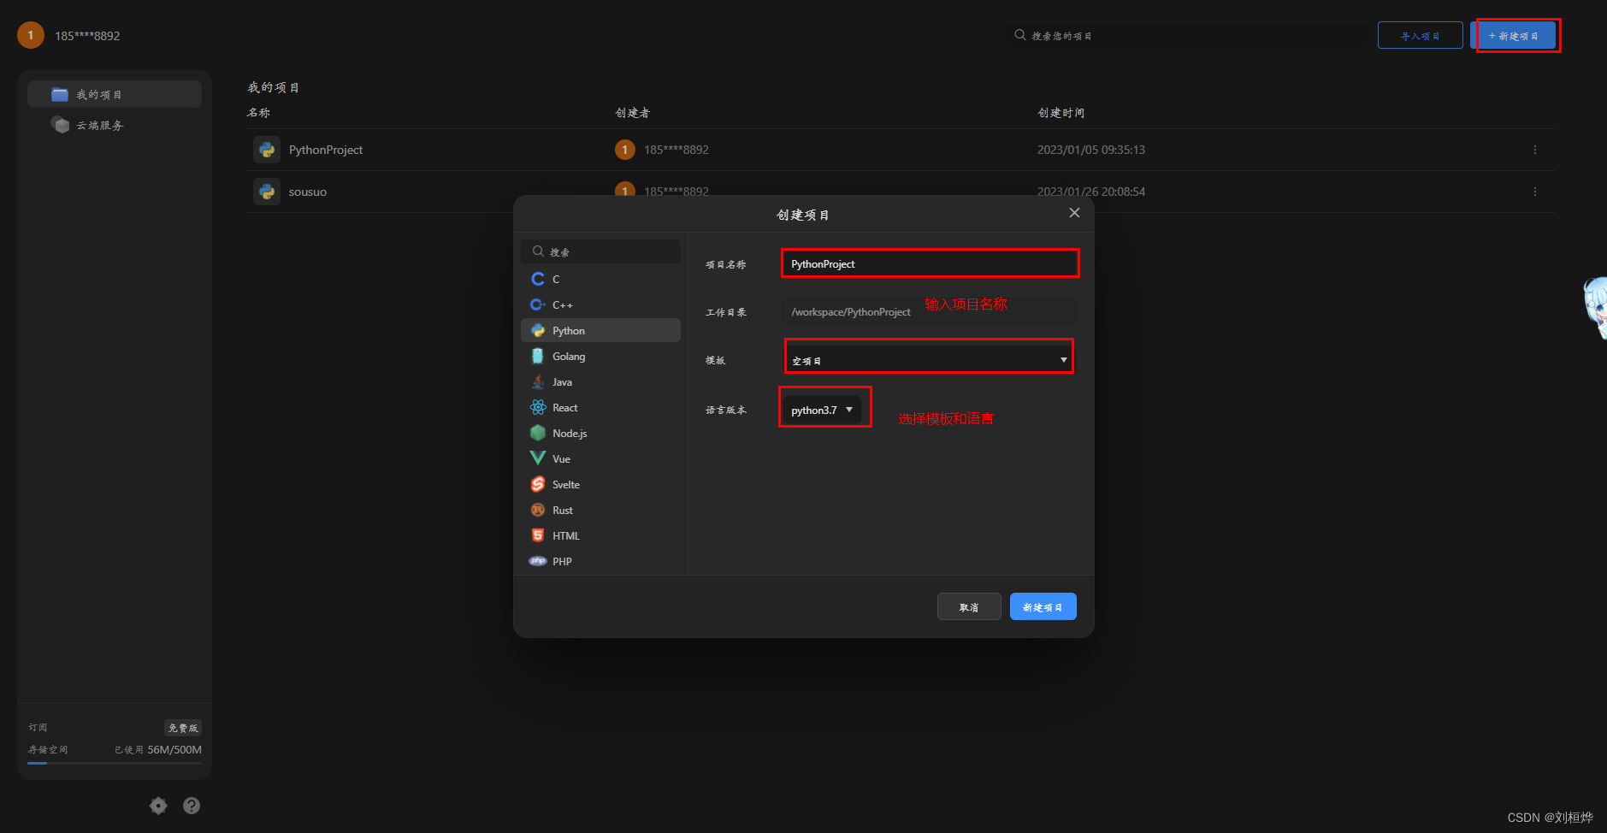The width and height of the screenshot is (1607, 833).
Task: Choose the PHP language icon
Action: click(x=537, y=560)
